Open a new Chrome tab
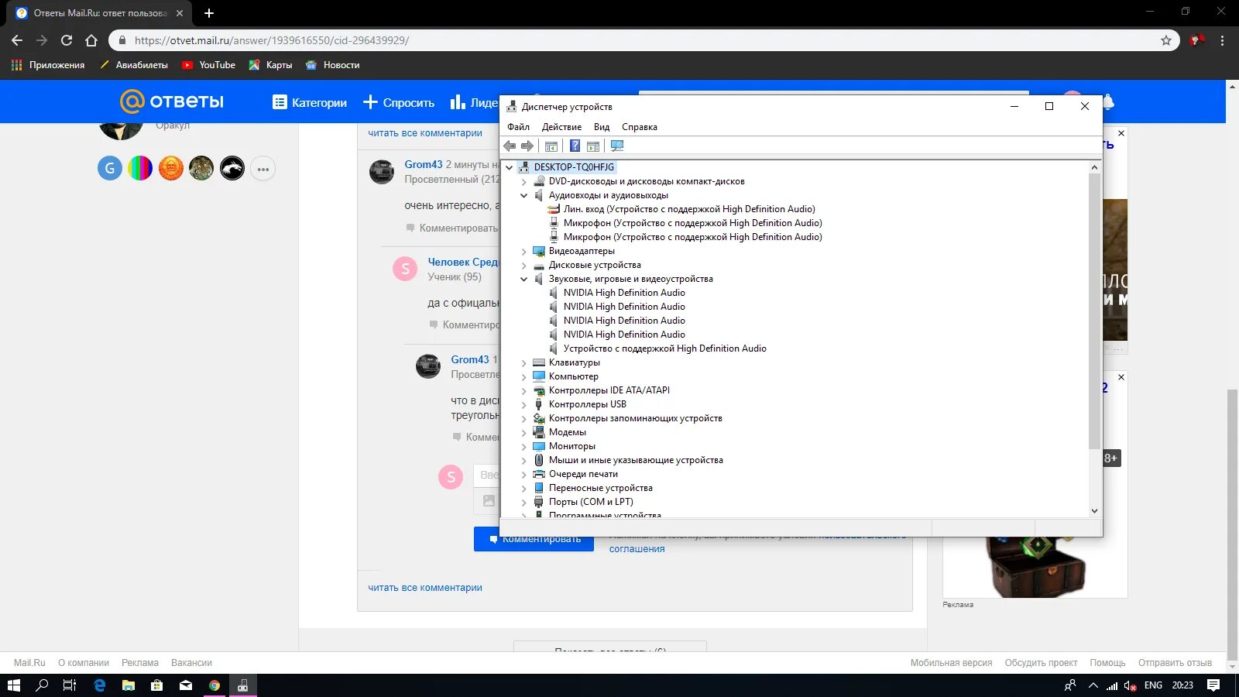 (209, 13)
